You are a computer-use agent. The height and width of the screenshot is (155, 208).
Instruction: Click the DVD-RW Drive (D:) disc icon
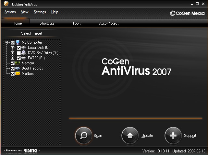coord(24,53)
